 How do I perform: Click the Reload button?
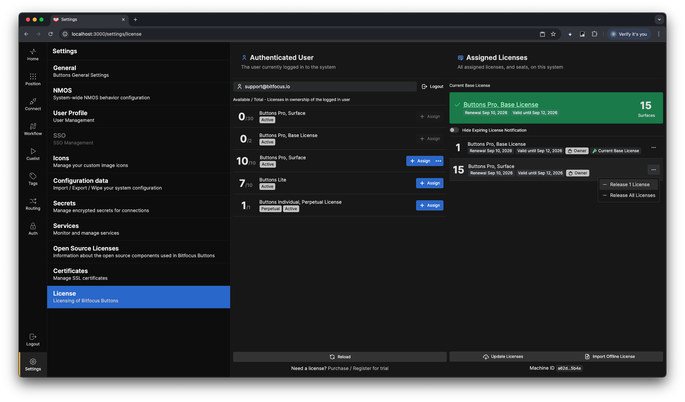click(x=340, y=357)
